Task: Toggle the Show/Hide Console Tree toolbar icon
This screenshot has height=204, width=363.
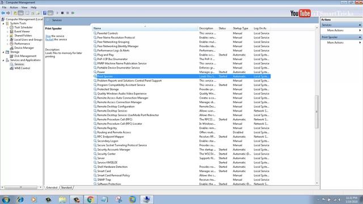Action: (x=20, y=13)
